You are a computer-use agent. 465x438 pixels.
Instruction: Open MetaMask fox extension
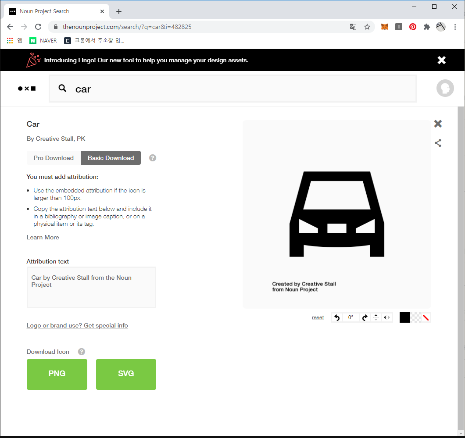(x=385, y=27)
